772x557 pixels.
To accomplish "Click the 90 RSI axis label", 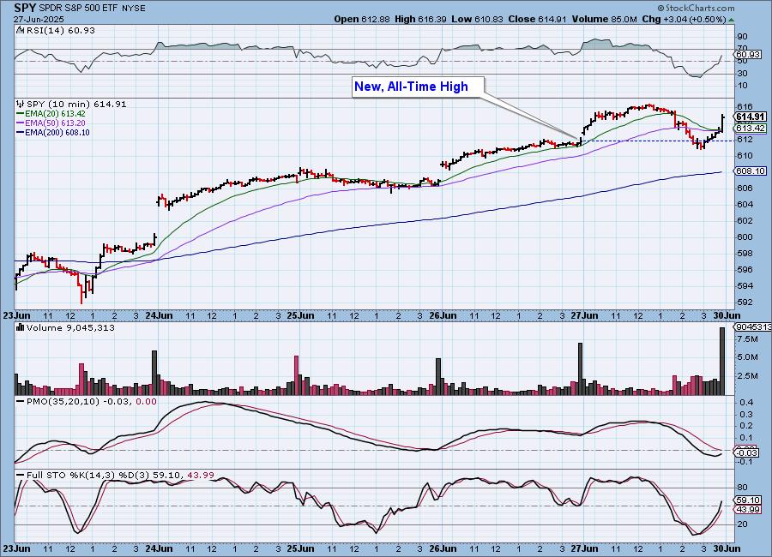I will 742,37.
